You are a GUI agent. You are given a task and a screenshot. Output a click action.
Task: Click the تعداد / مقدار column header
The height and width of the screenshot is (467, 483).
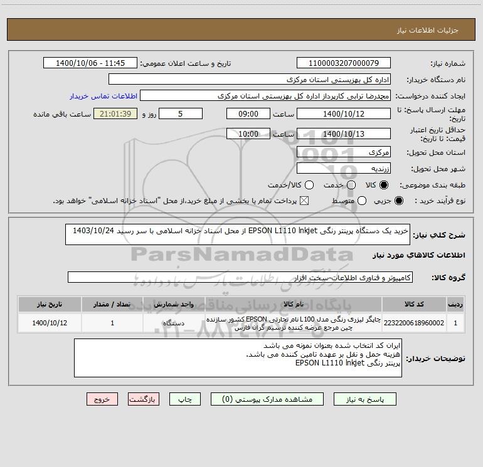[x=112, y=304]
